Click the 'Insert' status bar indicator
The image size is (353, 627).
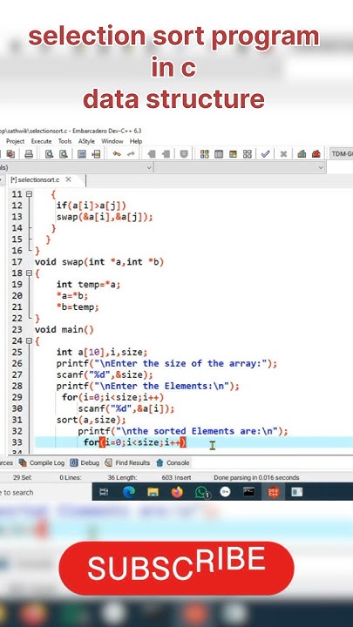click(x=183, y=477)
